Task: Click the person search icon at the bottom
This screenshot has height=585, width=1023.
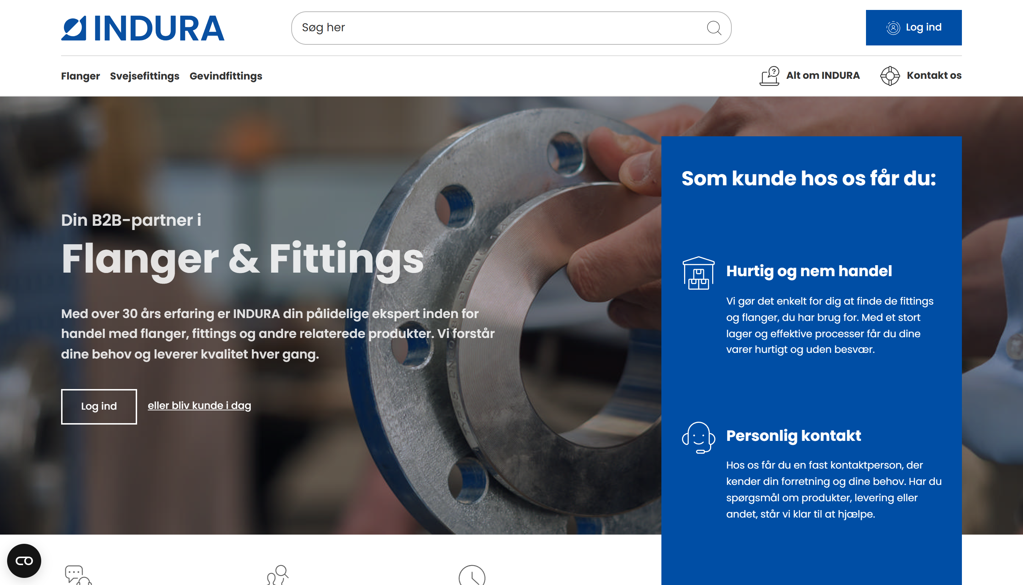Action: 278,575
